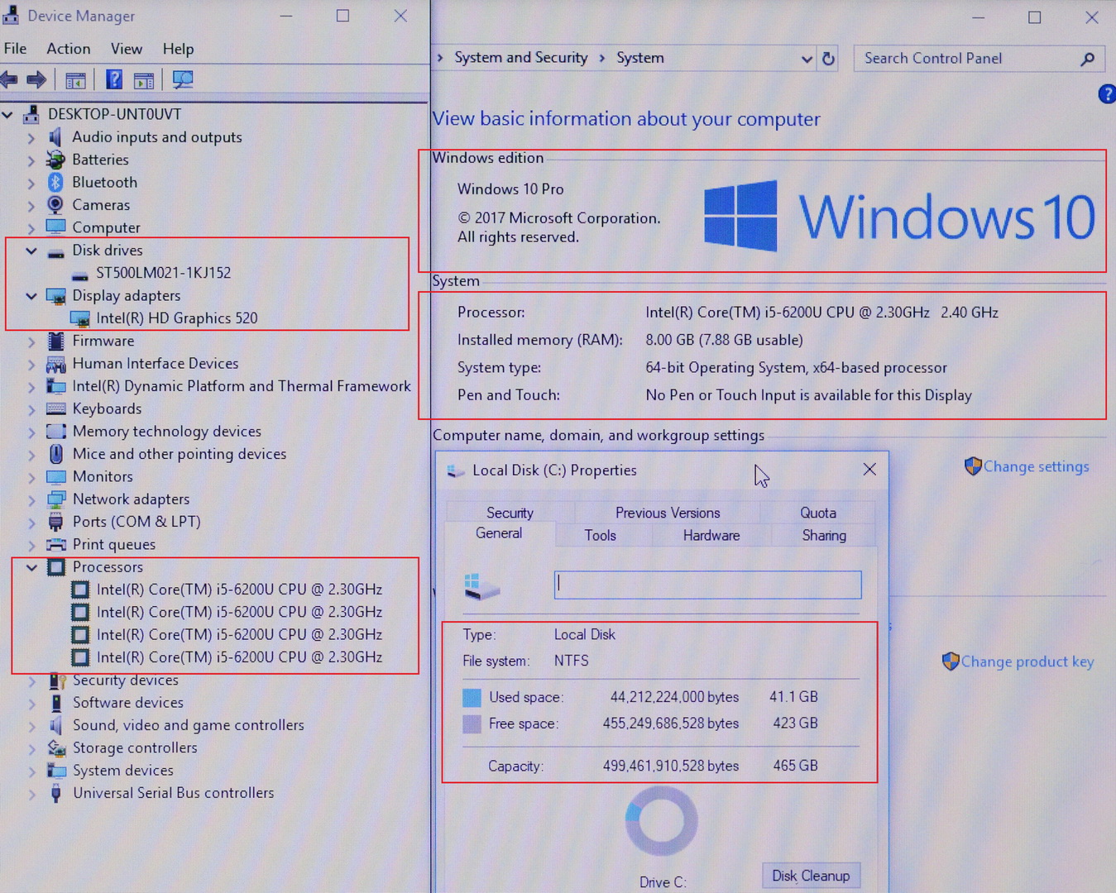Image resolution: width=1116 pixels, height=893 pixels.
Task: Click the Firmware device icon
Action: (x=56, y=341)
